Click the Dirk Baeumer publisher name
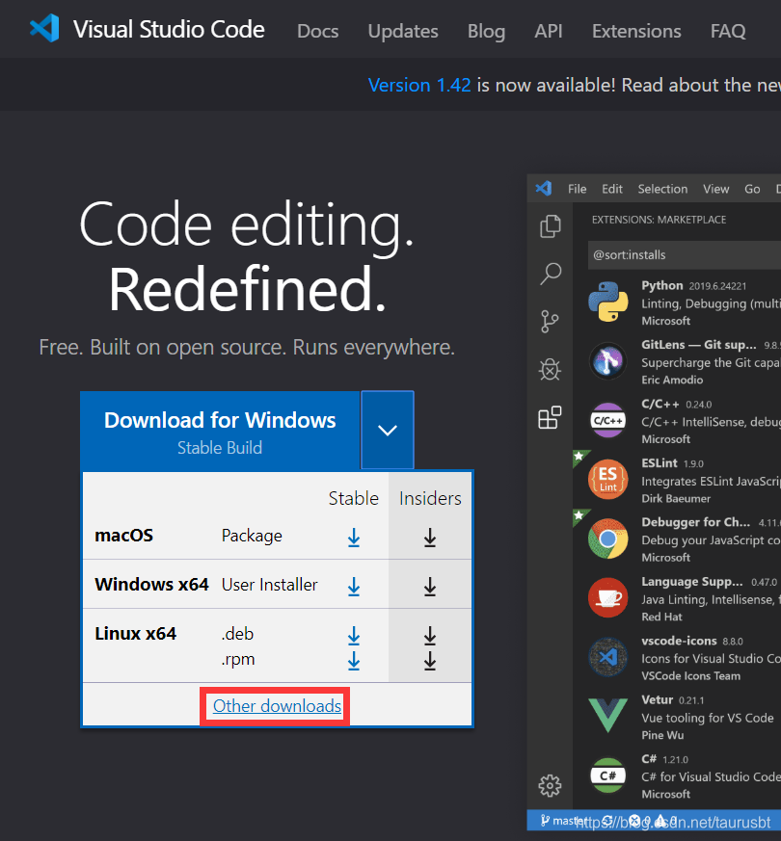This screenshot has height=841, width=781. [676, 498]
